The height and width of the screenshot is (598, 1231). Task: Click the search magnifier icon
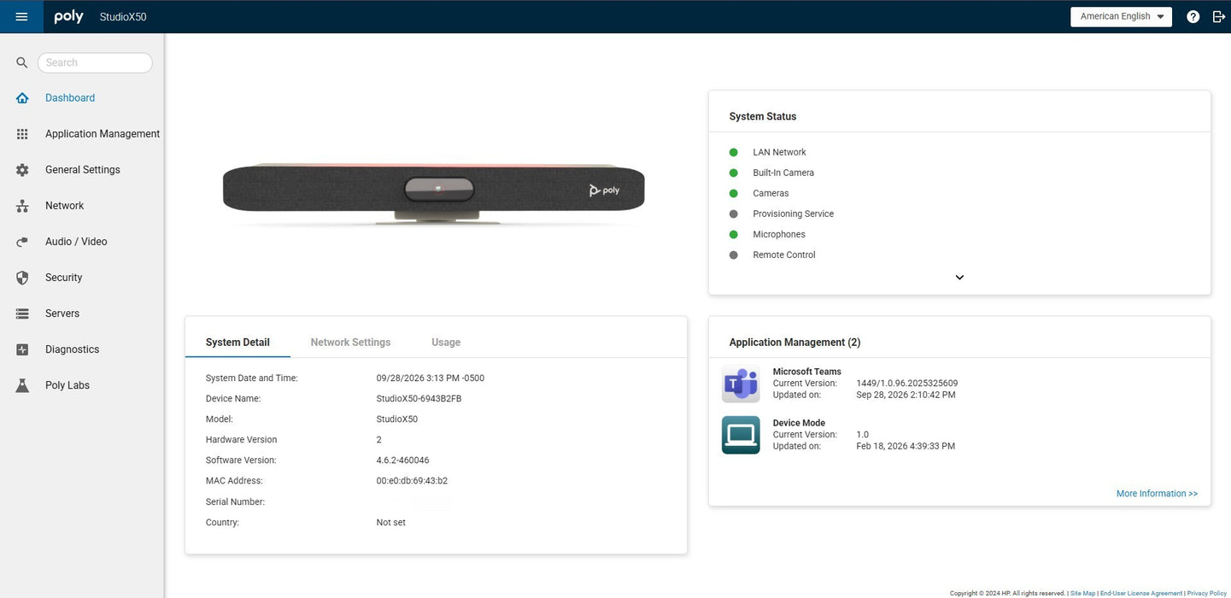[x=22, y=62]
